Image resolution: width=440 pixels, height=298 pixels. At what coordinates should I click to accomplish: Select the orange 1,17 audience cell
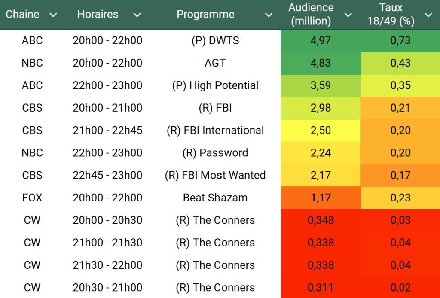321,198
